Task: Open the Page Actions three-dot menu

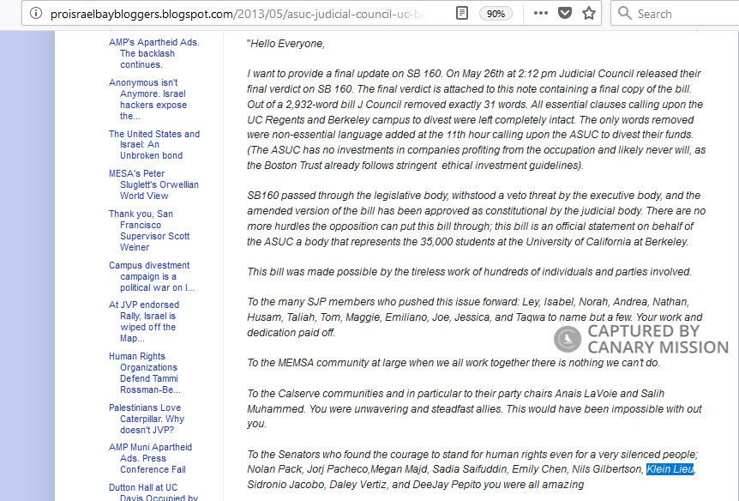Action: coord(542,14)
